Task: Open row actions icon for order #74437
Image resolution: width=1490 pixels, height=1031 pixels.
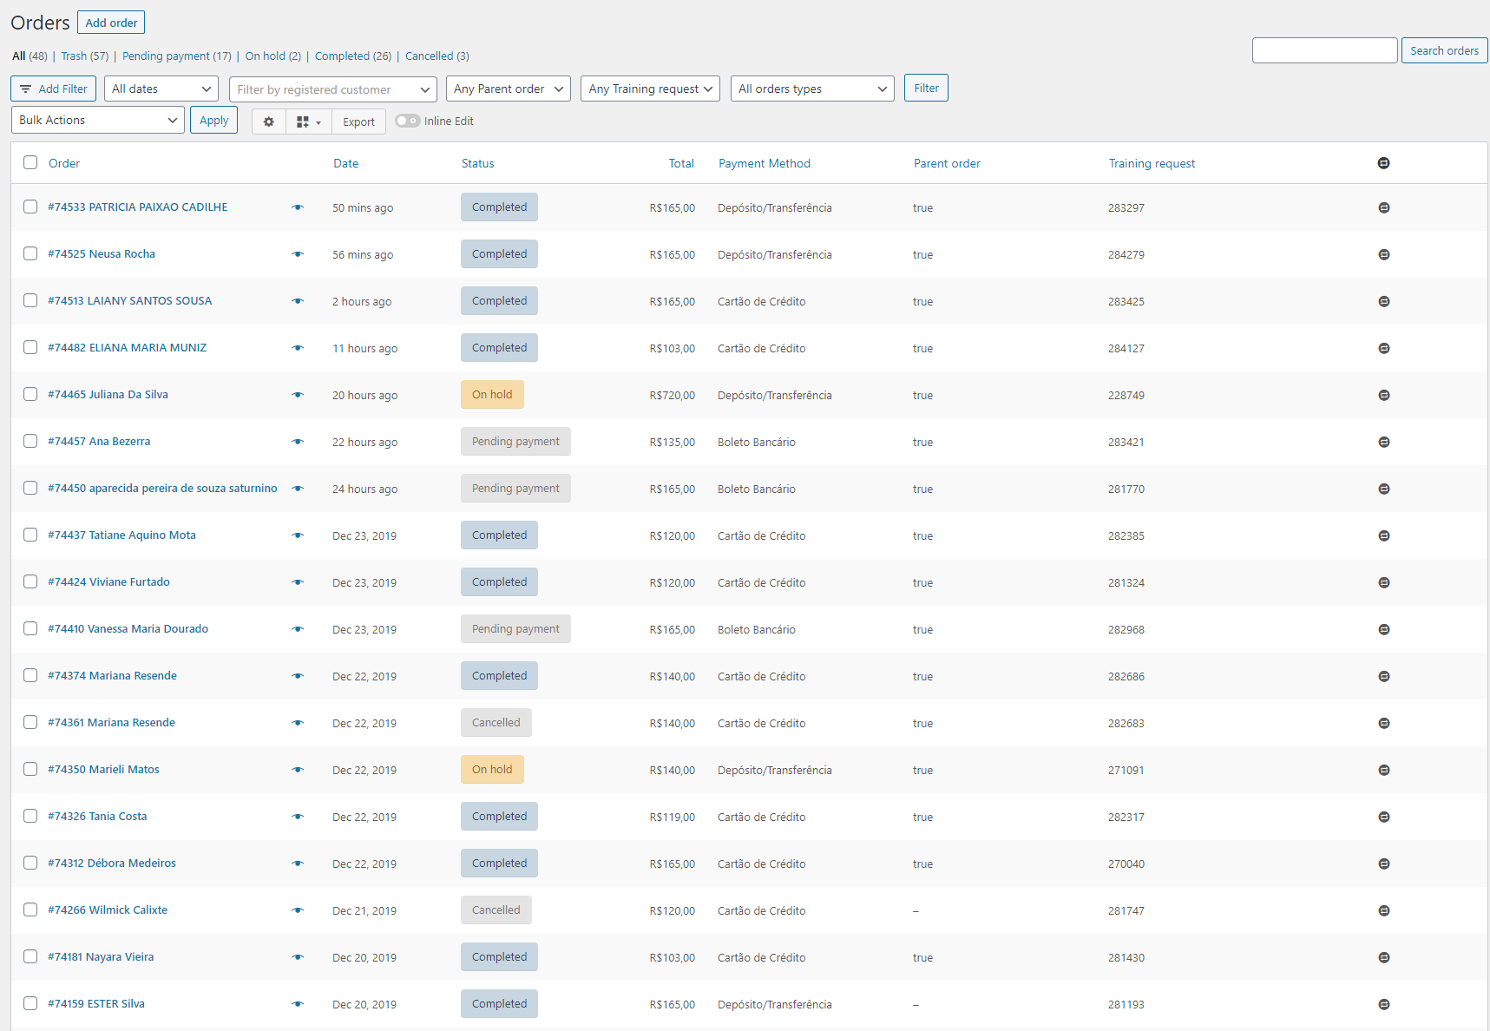Action: 1383,535
